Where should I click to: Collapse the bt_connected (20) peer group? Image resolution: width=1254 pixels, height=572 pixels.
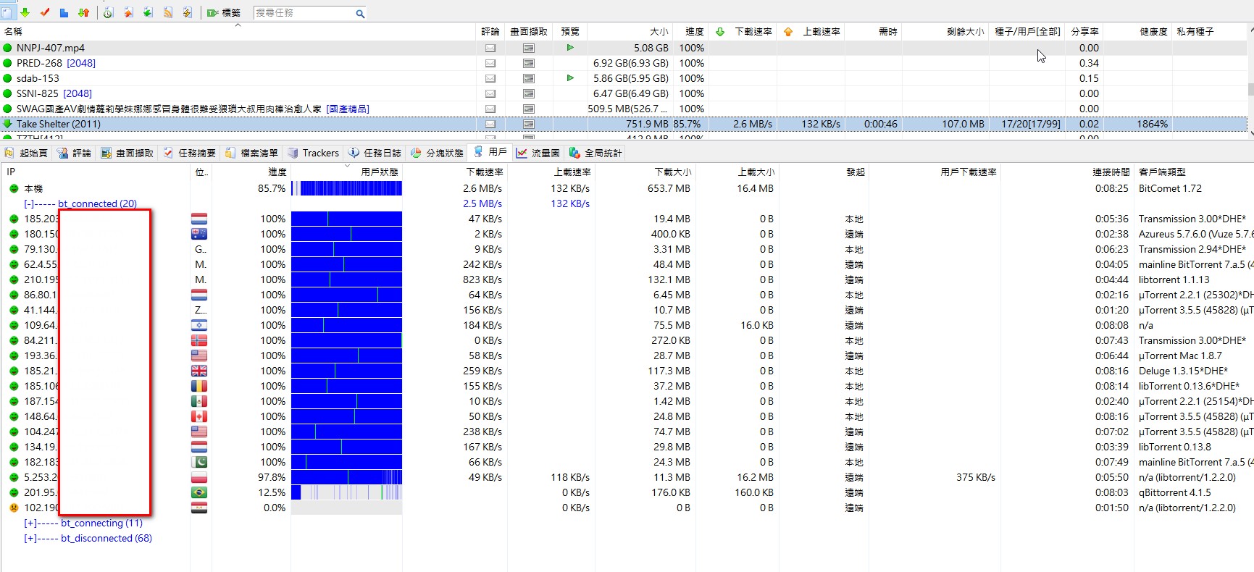[29, 203]
